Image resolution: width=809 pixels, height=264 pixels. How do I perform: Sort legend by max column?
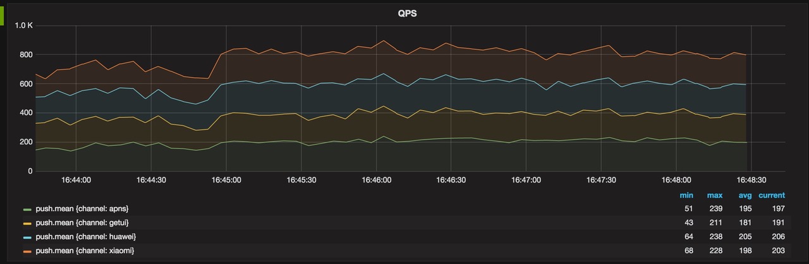[715, 195]
